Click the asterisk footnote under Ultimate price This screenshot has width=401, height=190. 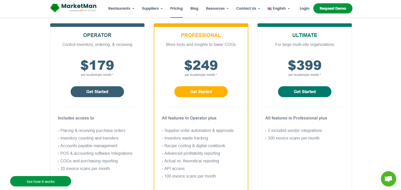[x=320, y=75]
